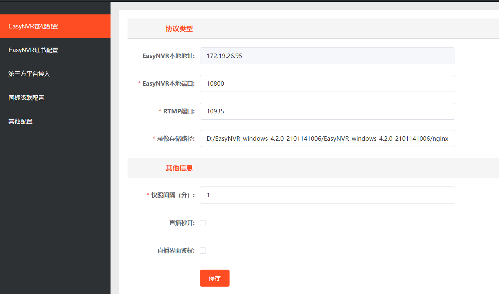Click the 快照间隔（分） field
The width and height of the screenshot is (499, 294).
[327, 195]
